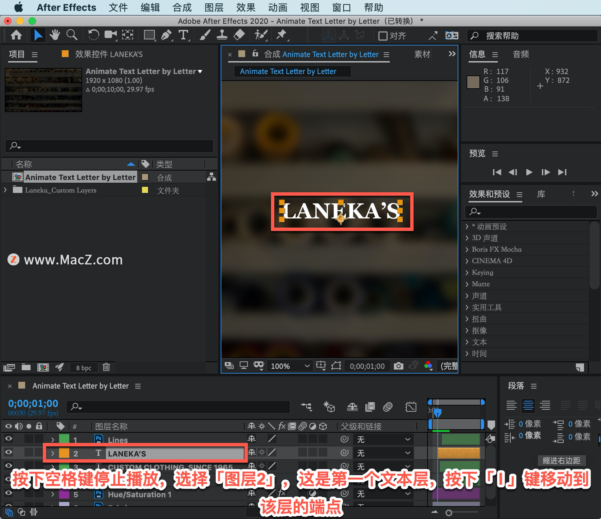The width and height of the screenshot is (601, 519).
Task: Enable the 对齐 snapping checkbox
Action: coord(383,36)
